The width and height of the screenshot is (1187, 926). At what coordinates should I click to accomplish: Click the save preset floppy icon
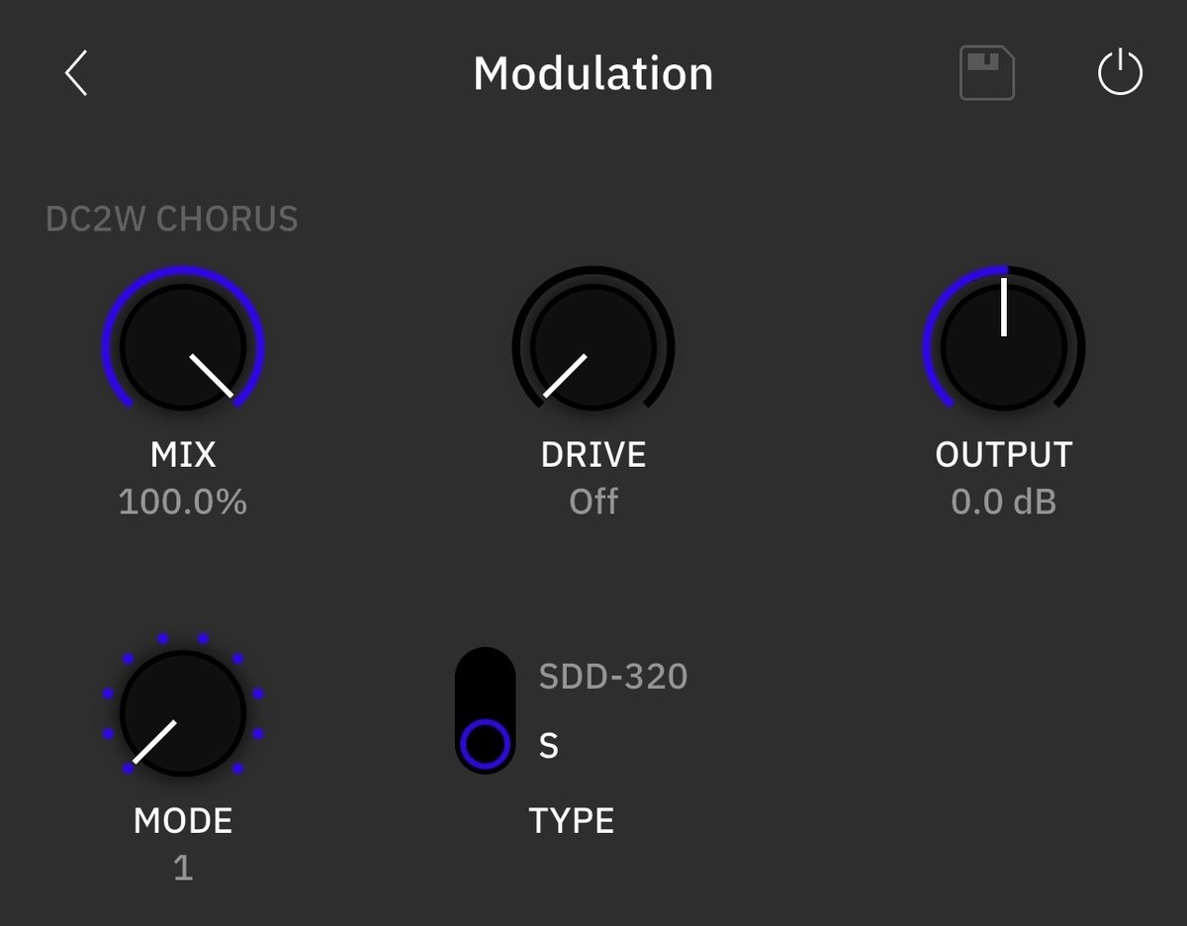(x=986, y=73)
